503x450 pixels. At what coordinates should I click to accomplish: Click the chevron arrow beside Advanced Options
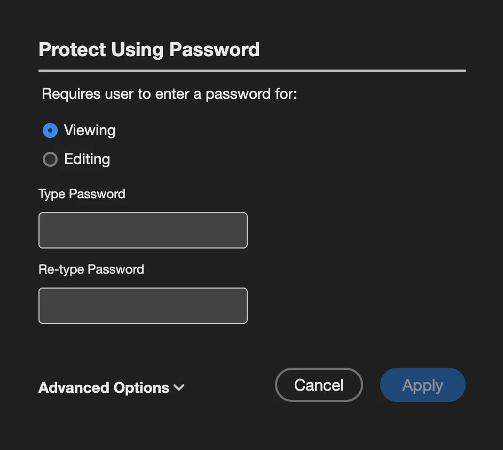pyautogui.click(x=179, y=387)
